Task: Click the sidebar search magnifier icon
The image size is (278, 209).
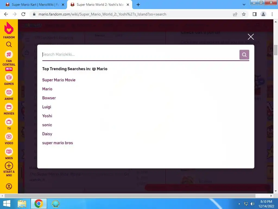Action: 9,44
